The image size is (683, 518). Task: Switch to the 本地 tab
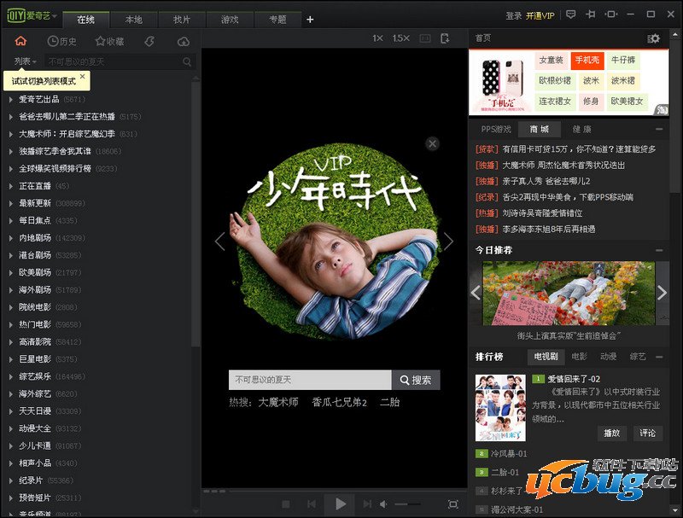(134, 20)
